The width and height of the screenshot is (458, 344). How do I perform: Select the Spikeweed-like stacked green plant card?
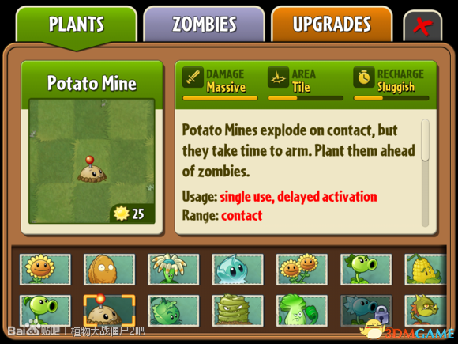click(238, 310)
